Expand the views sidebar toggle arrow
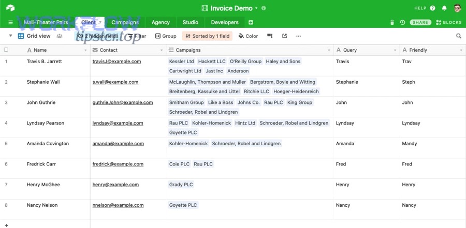The height and width of the screenshot is (228, 466). click(11, 36)
